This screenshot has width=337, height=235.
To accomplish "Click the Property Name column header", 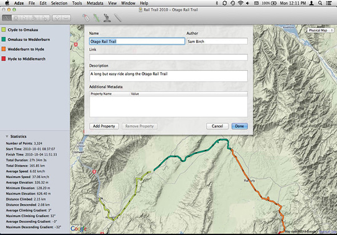I will tap(110, 94).
